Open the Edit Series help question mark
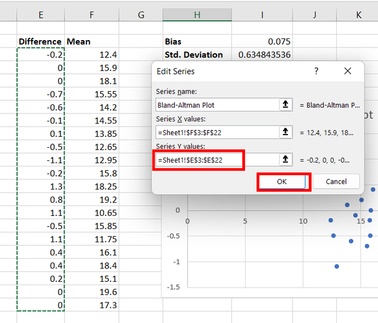The image size is (378, 323). (316, 71)
